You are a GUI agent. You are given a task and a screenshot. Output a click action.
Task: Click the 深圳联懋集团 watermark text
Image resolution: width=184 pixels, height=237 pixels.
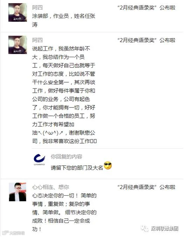coord(164,229)
